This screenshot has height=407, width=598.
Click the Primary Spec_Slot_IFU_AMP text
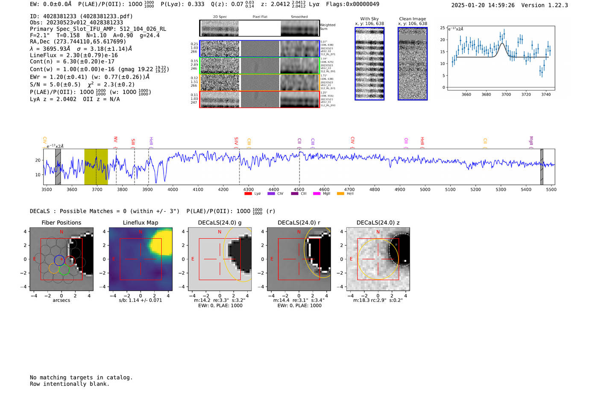(x=98, y=29)
